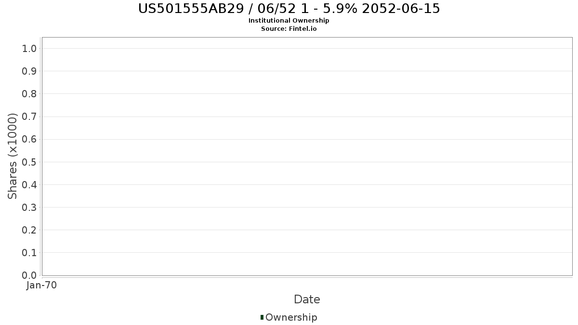The image size is (578, 325).
Task: Select the chart title US501555AB29
Action: coord(289,9)
